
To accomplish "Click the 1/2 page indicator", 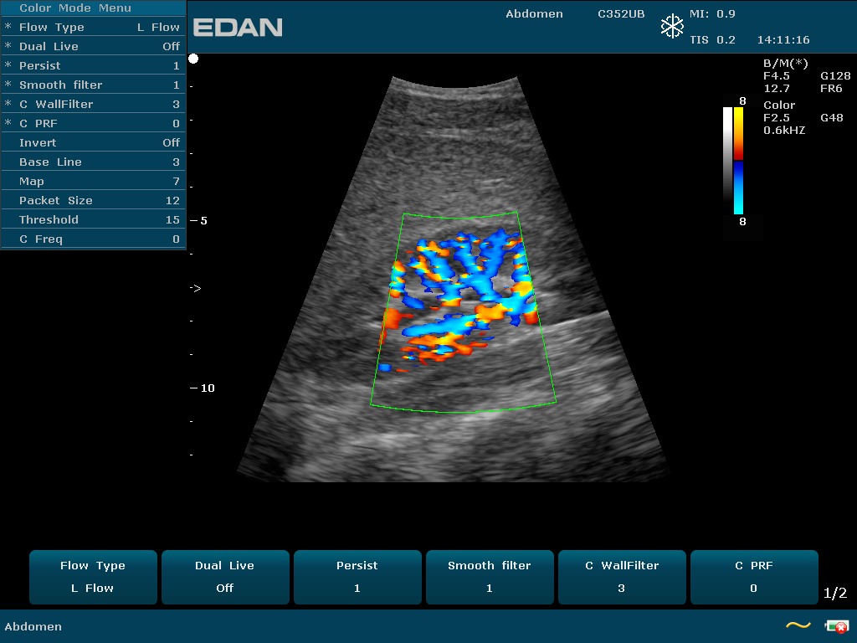I will coord(834,593).
